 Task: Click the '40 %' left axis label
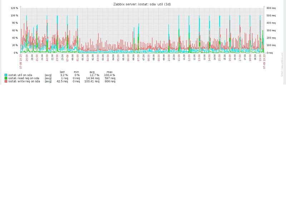(15, 38)
